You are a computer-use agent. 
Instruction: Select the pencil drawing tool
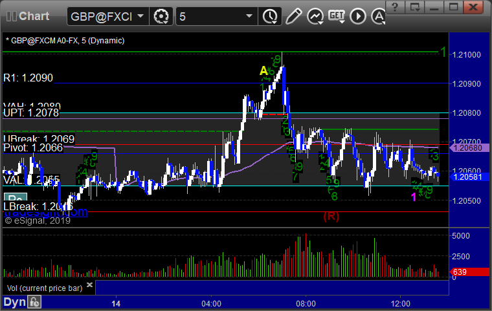294,16
